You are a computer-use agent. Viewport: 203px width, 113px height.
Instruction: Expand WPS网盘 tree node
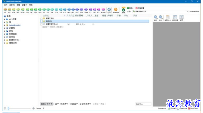pyautogui.click(x=5, y=19)
